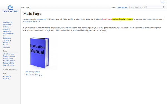Click What links here

pos(9,54)
